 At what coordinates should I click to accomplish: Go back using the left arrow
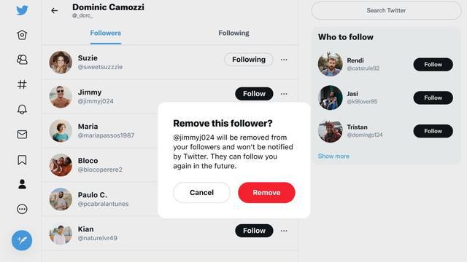pos(54,11)
